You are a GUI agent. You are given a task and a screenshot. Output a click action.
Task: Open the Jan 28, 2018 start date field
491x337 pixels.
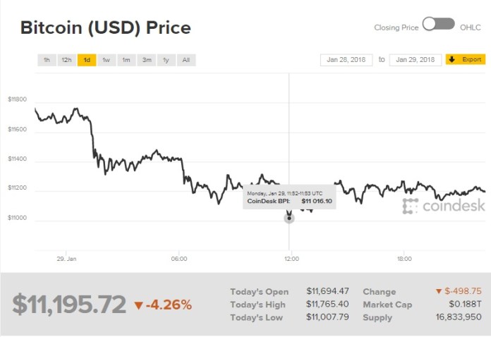346,60
